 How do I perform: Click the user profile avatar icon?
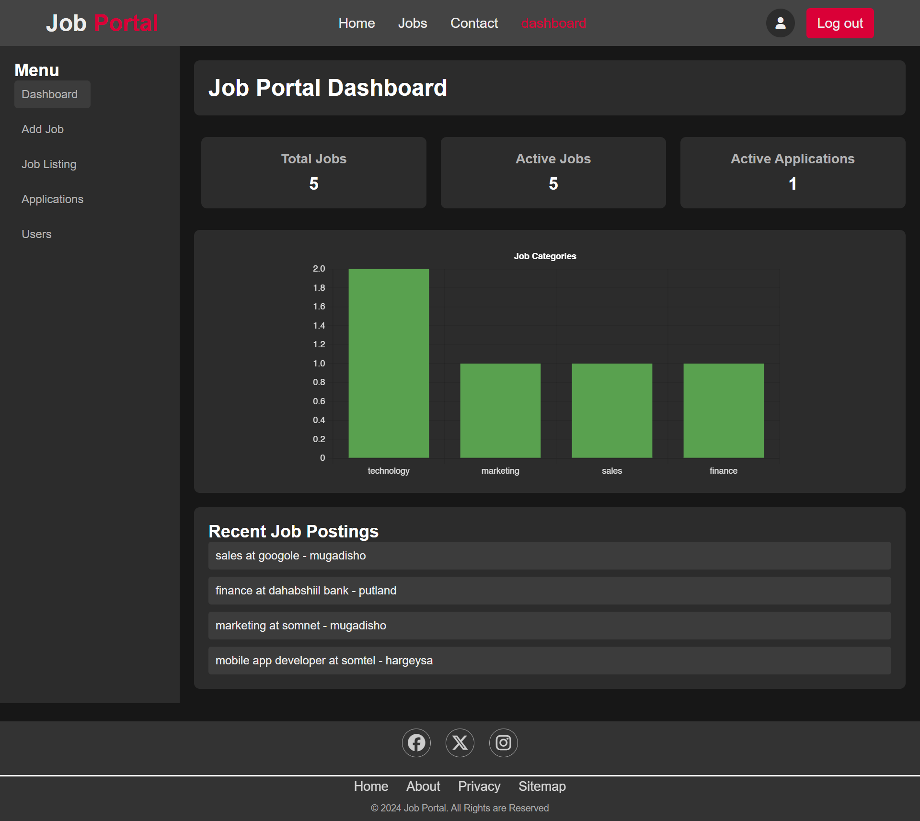click(x=780, y=23)
